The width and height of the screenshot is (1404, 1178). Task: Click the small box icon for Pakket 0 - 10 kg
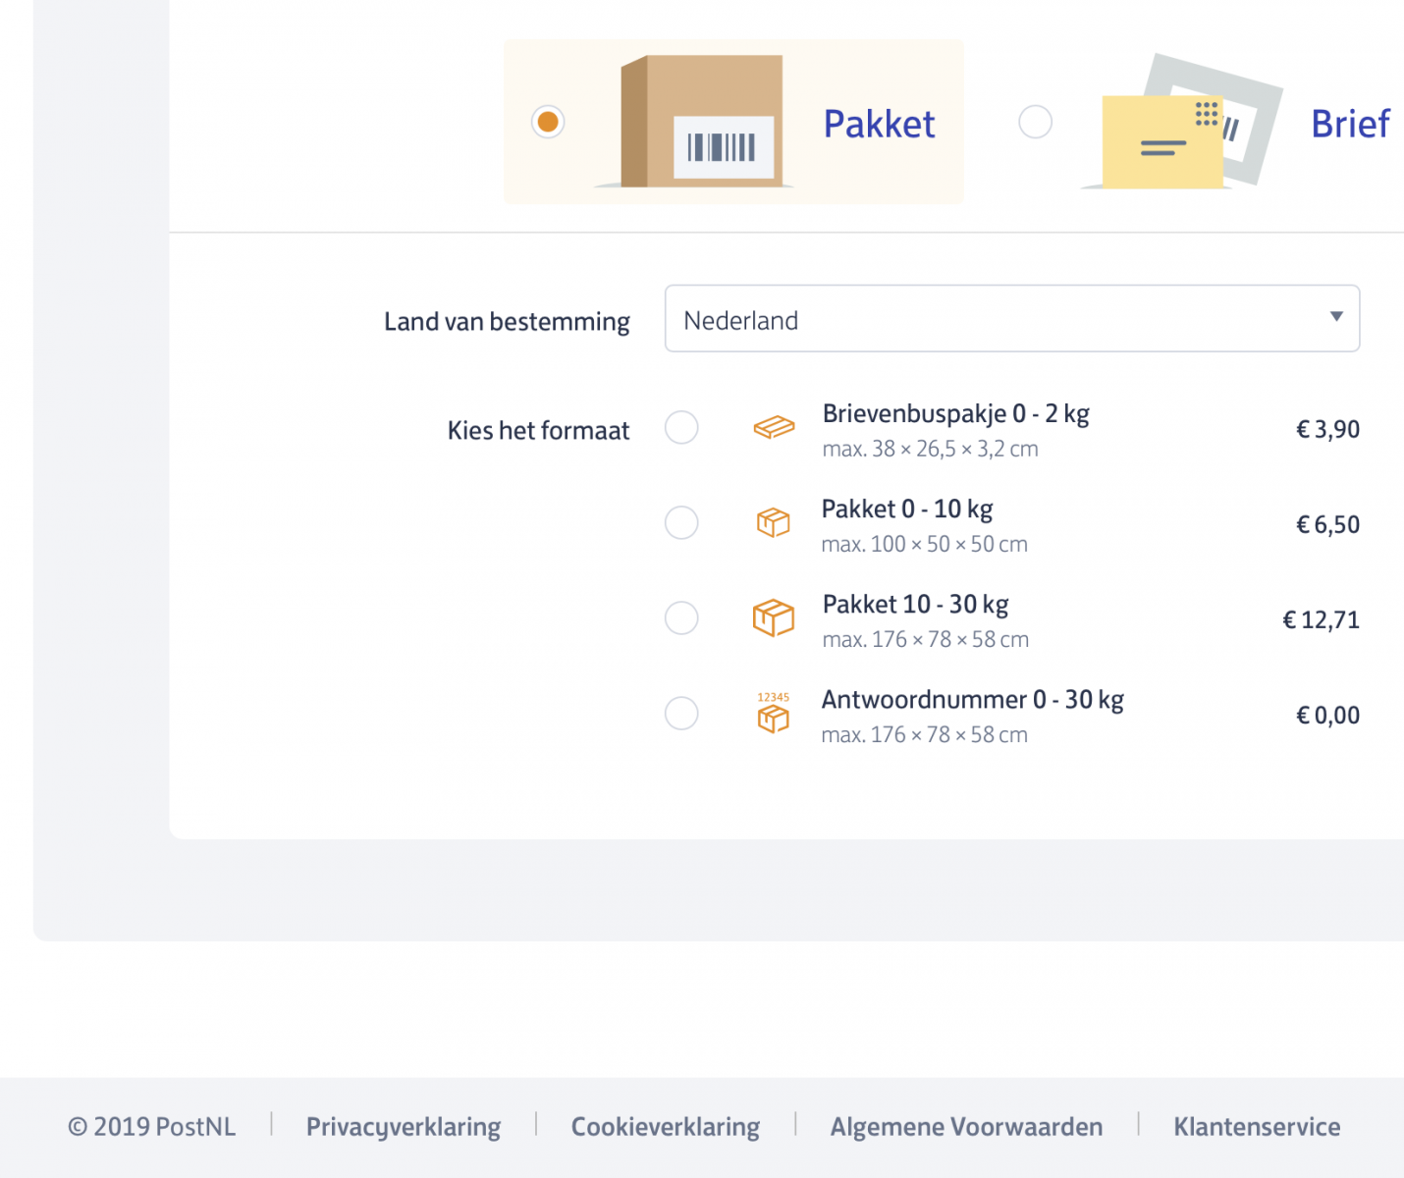pyautogui.click(x=774, y=522)
